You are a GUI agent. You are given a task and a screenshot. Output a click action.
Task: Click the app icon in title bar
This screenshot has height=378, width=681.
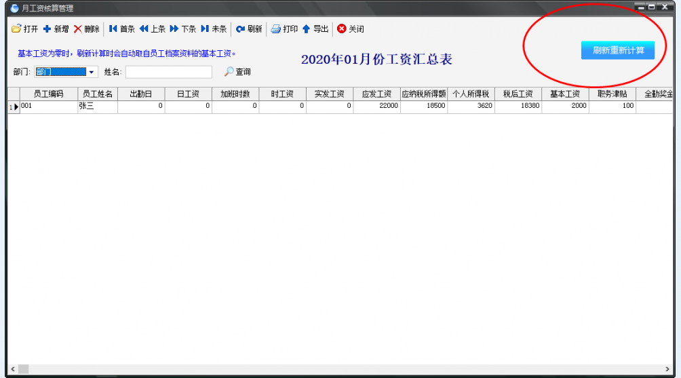coord(14,8)
